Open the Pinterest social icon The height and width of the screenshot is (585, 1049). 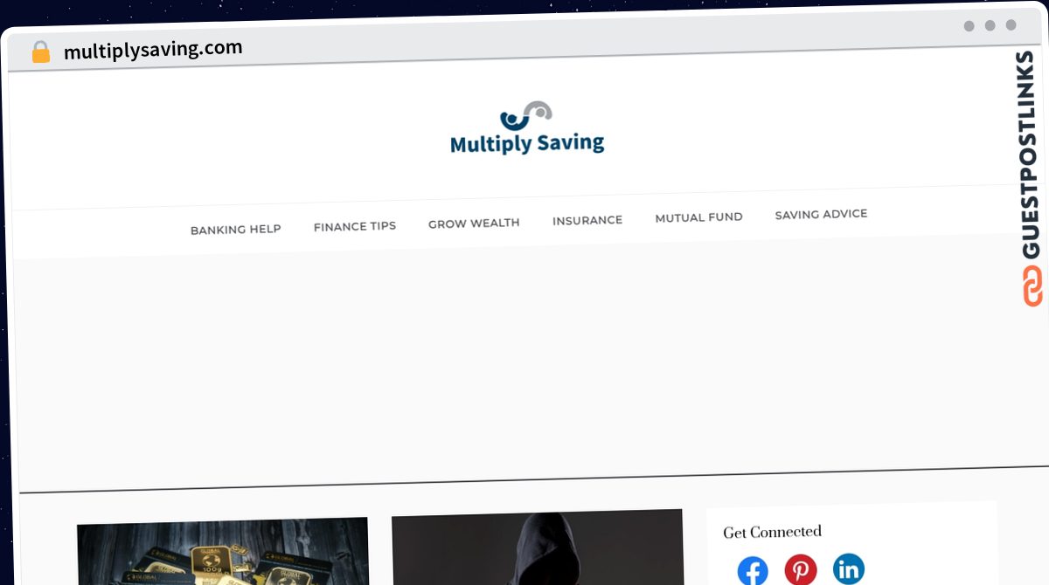[801, 570]
